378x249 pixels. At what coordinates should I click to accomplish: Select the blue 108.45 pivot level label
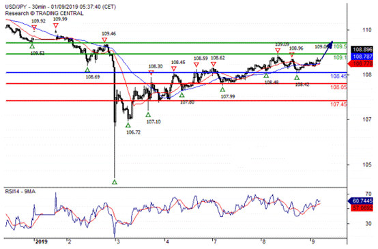(338, 76)
